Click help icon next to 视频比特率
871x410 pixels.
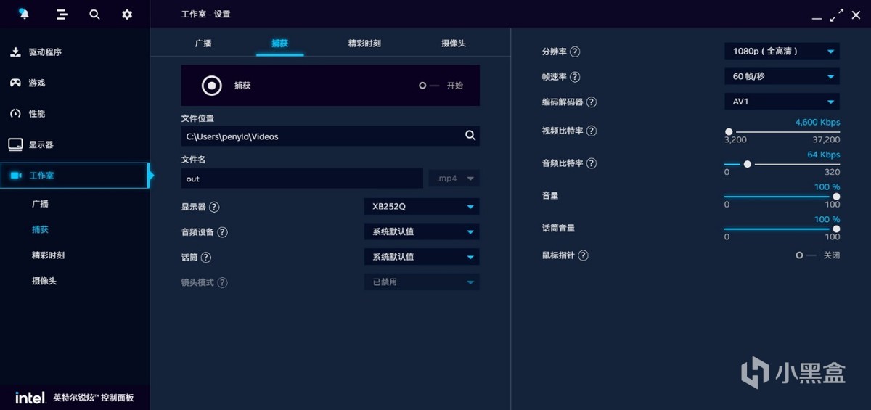(591, 131)
